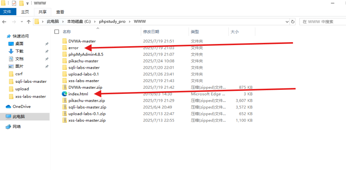Image resolution: width=346 pixels, height=170 pixels.
Task: Navigate to phpstudy_pro in the breadcrumb
Action: point(112,21)
